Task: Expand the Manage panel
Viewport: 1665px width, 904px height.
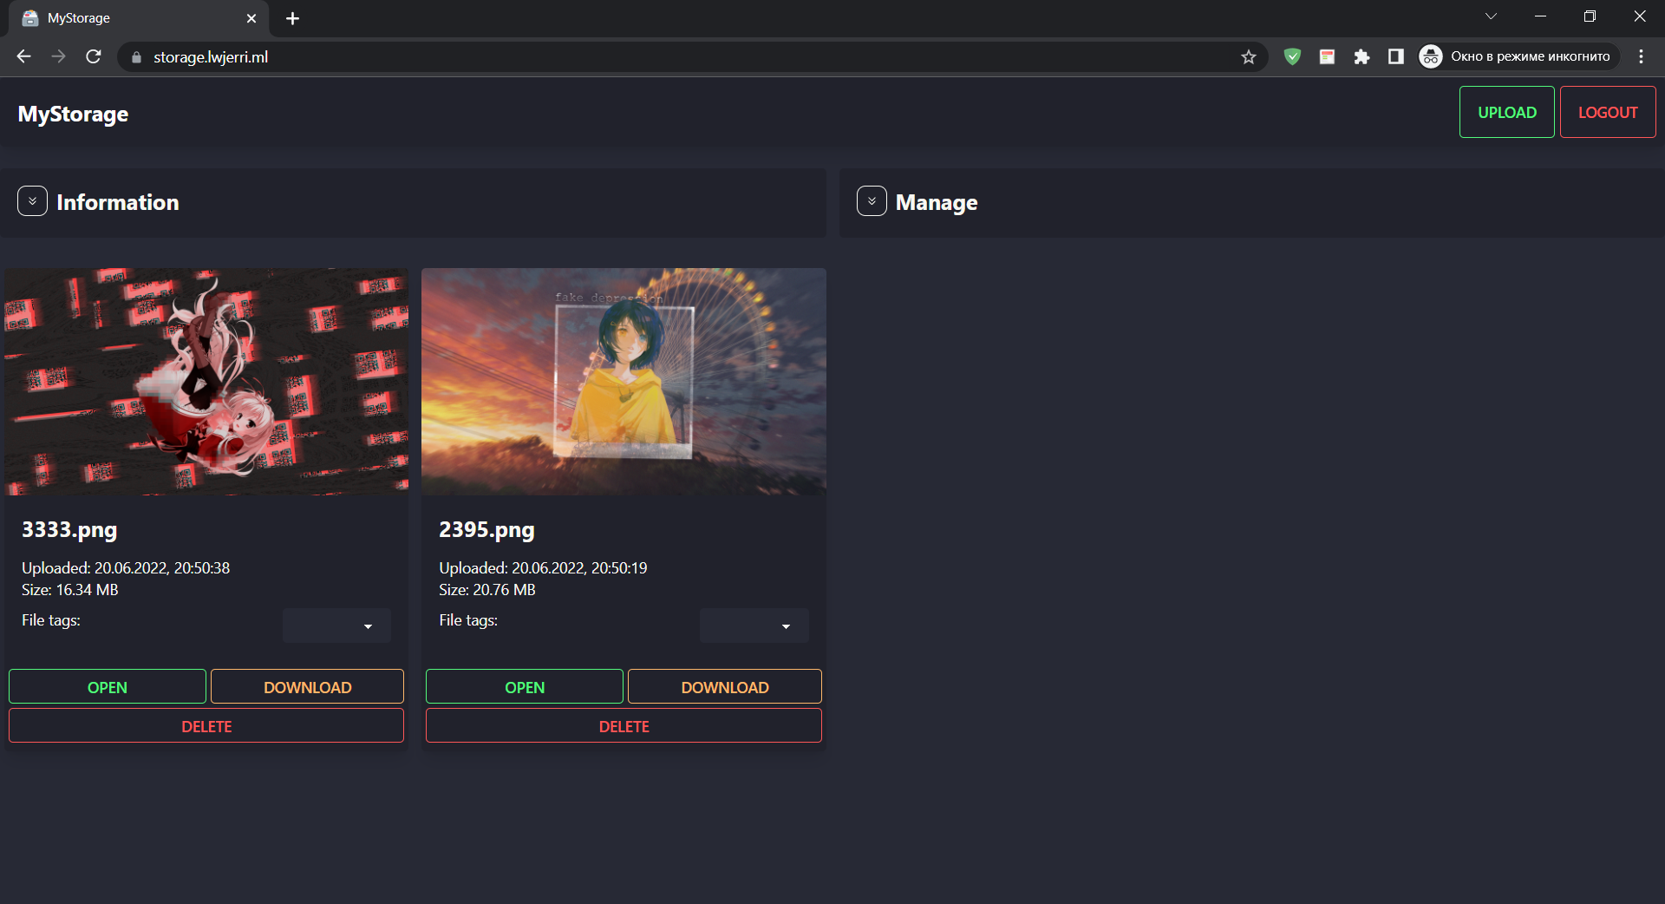Action: click(872, 201)
